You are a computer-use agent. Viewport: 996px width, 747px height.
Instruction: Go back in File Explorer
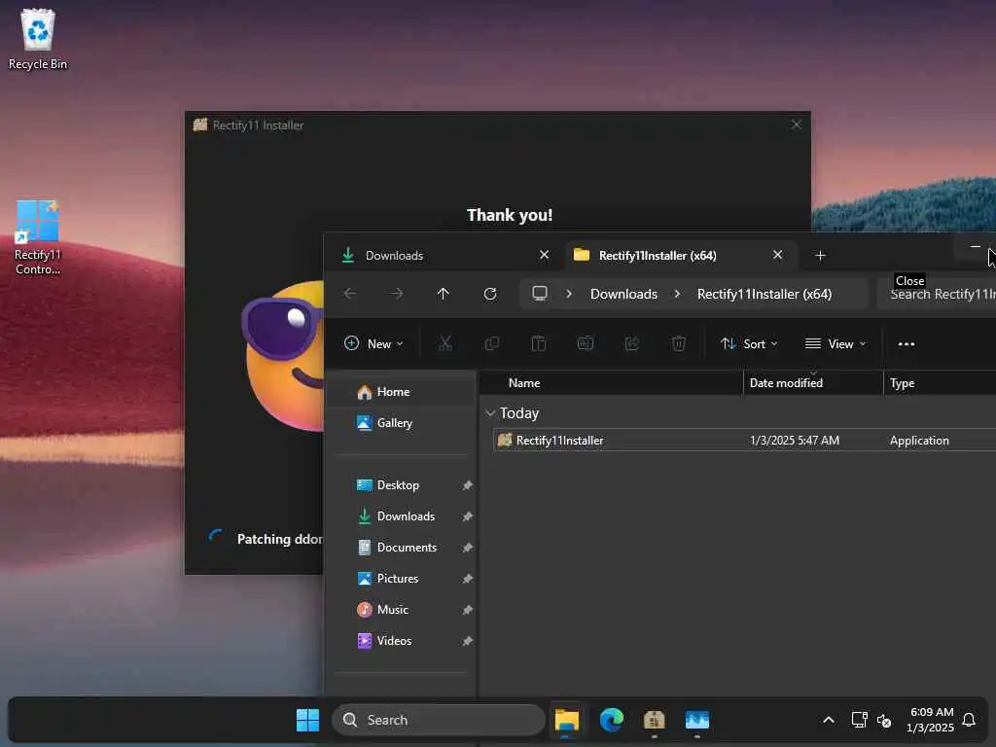(x=350, y=294)
